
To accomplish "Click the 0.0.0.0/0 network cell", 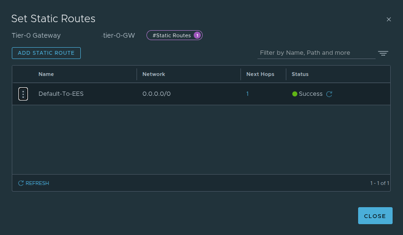I will click(156, 94).
